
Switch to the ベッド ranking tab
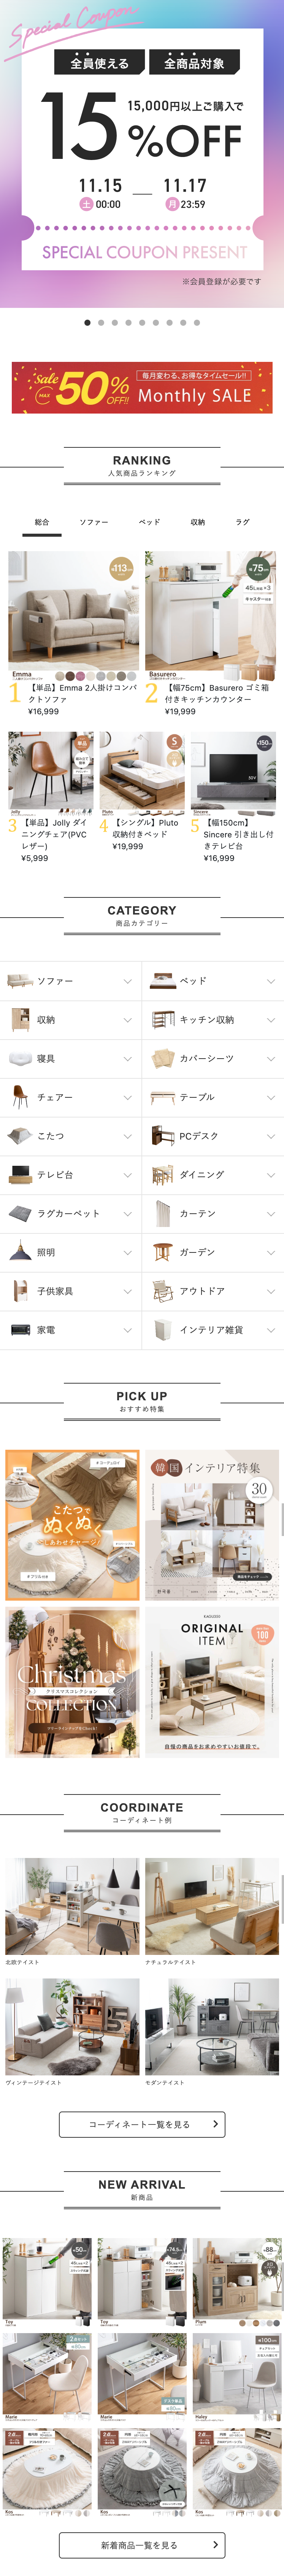149,522
